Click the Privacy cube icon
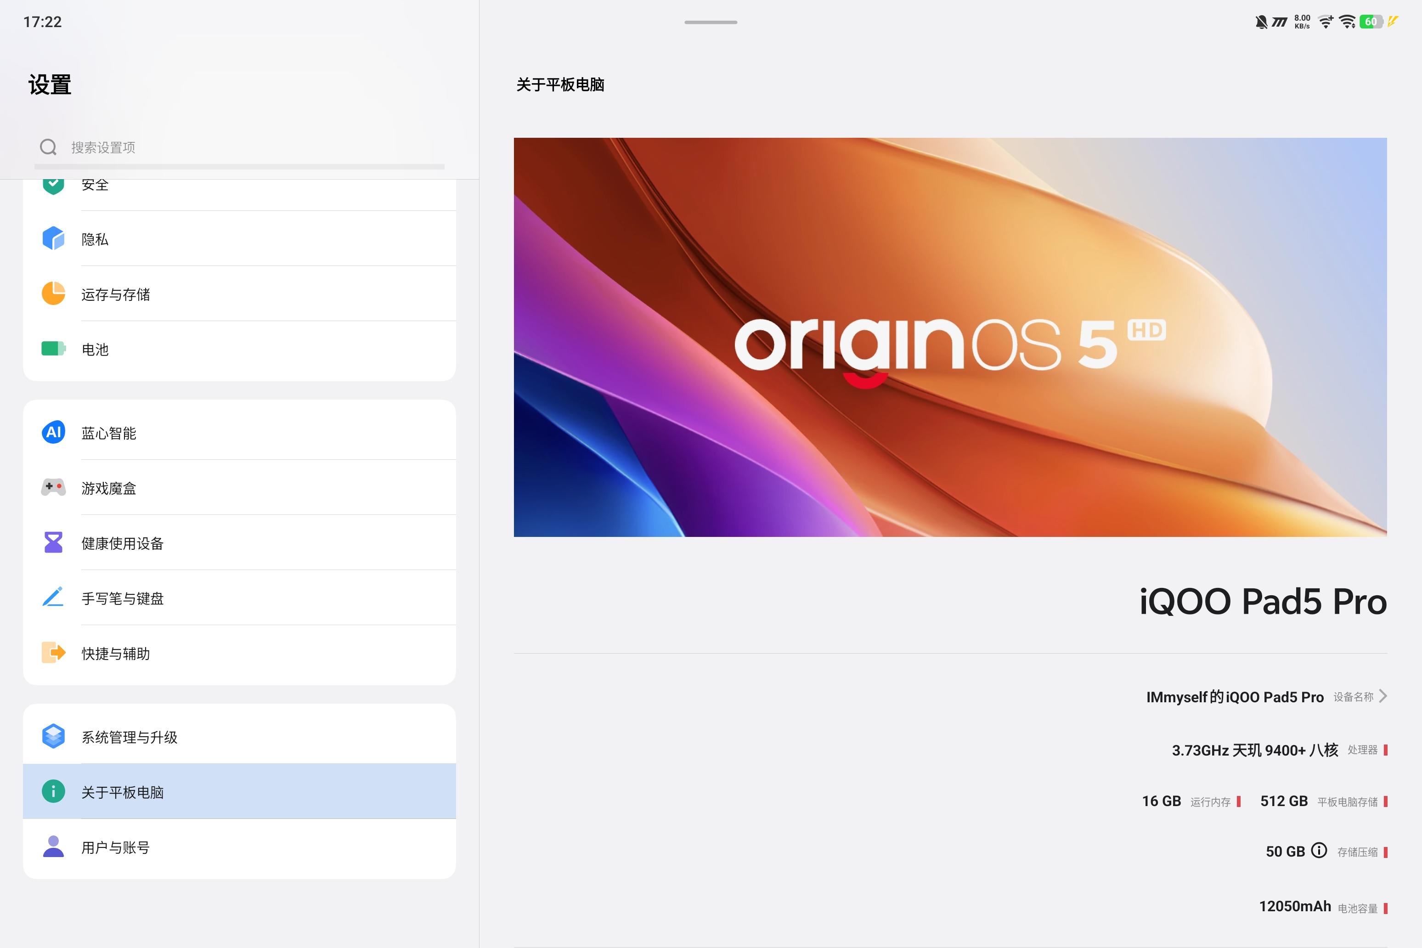The image size is (1422, 948). pos(53,239)
